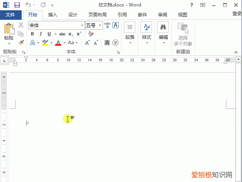Switch to the 视图 tab
The width and height of the screenshot is (242, 182).
tap(183, 15)
